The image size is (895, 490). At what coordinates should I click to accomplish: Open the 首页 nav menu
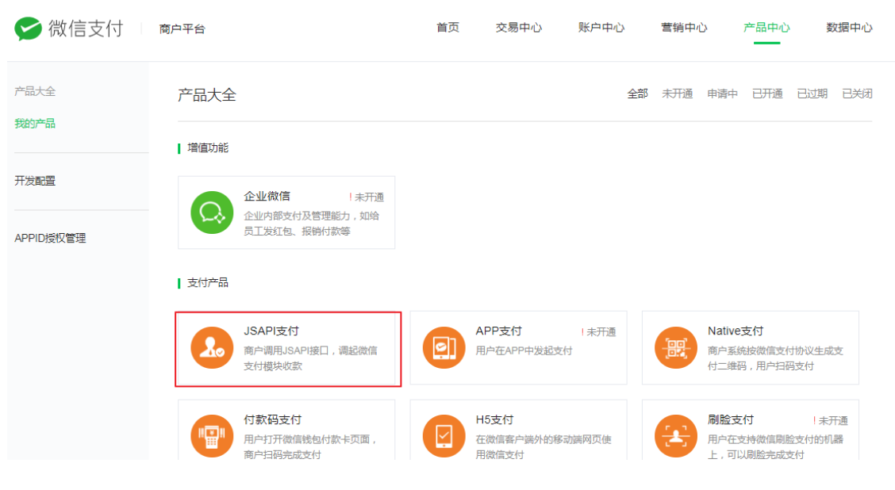coord(447,28)
